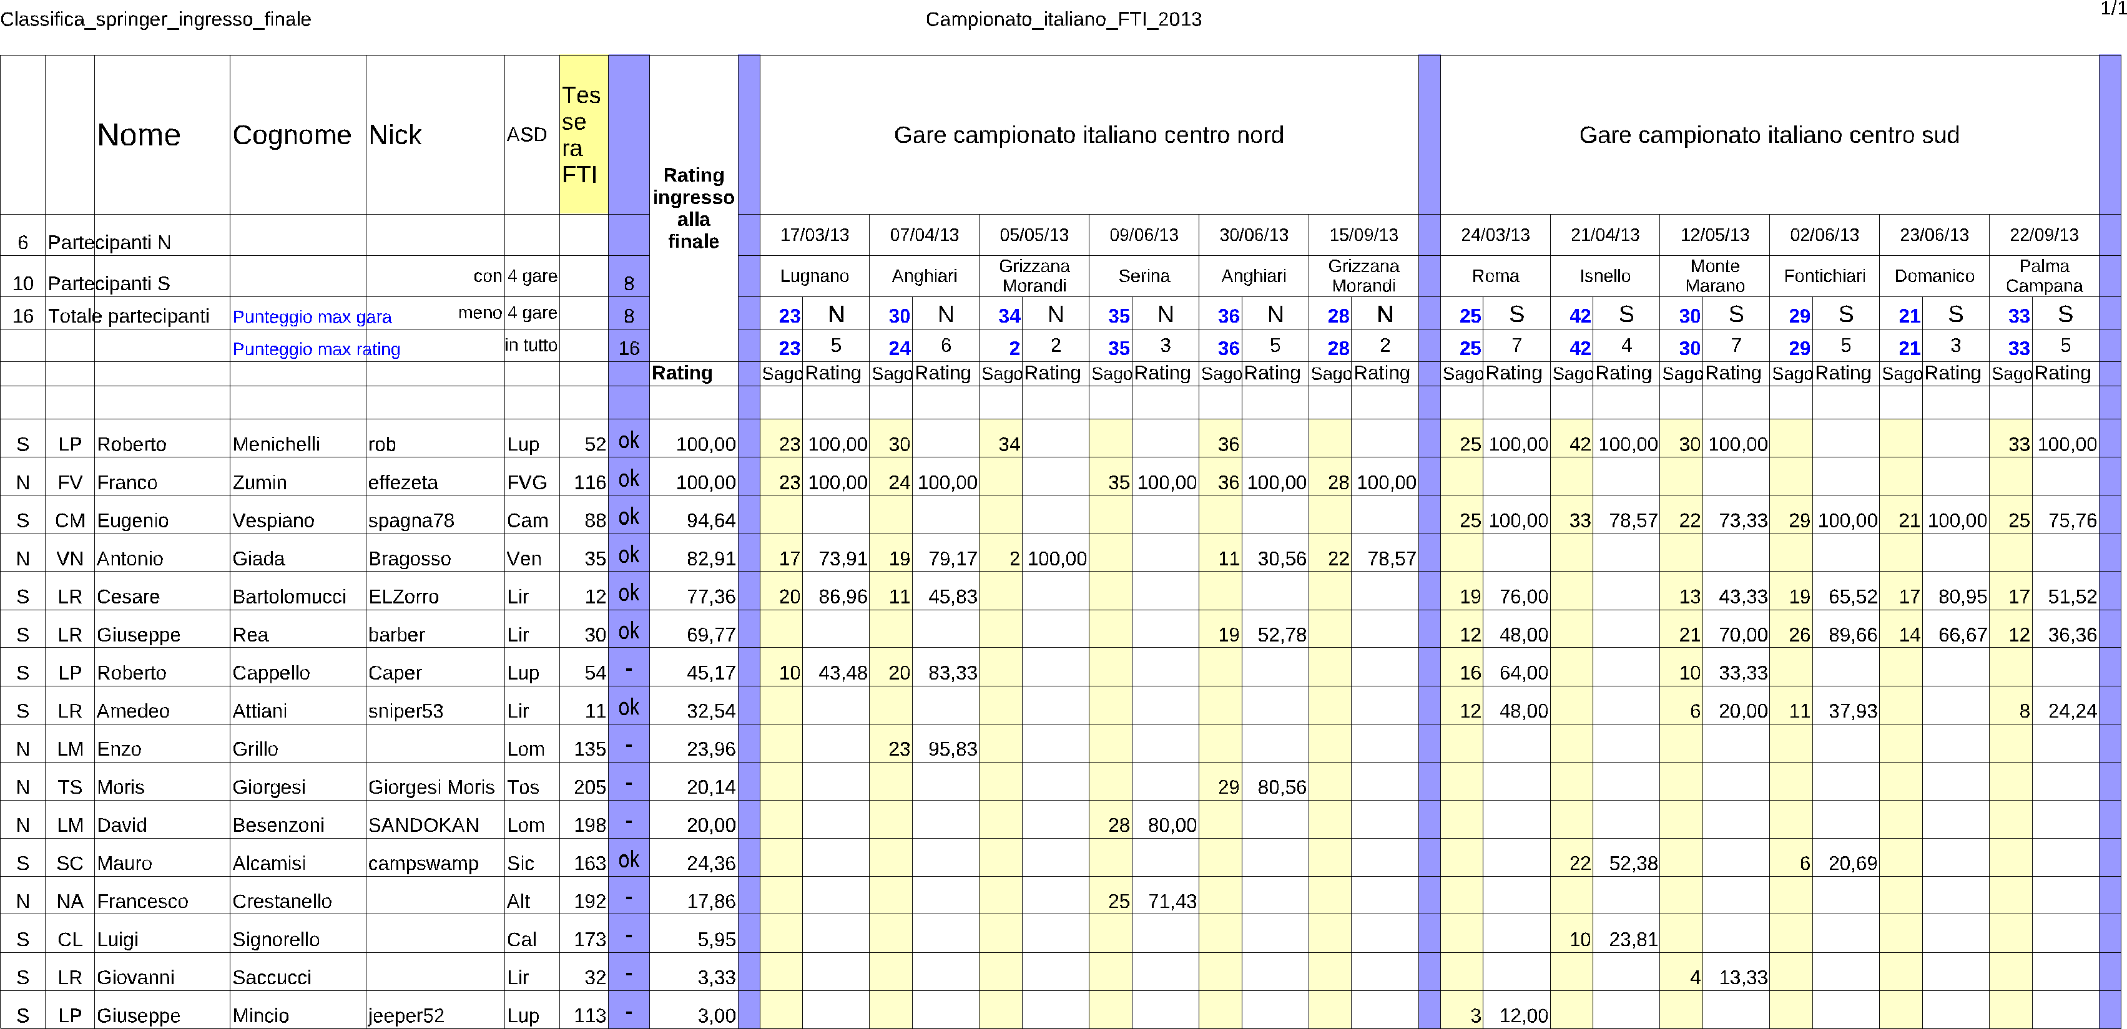Select surname cell 'Crestanello'
The height and width of the screenshot is (1029, 2127).
coord(282,901)
